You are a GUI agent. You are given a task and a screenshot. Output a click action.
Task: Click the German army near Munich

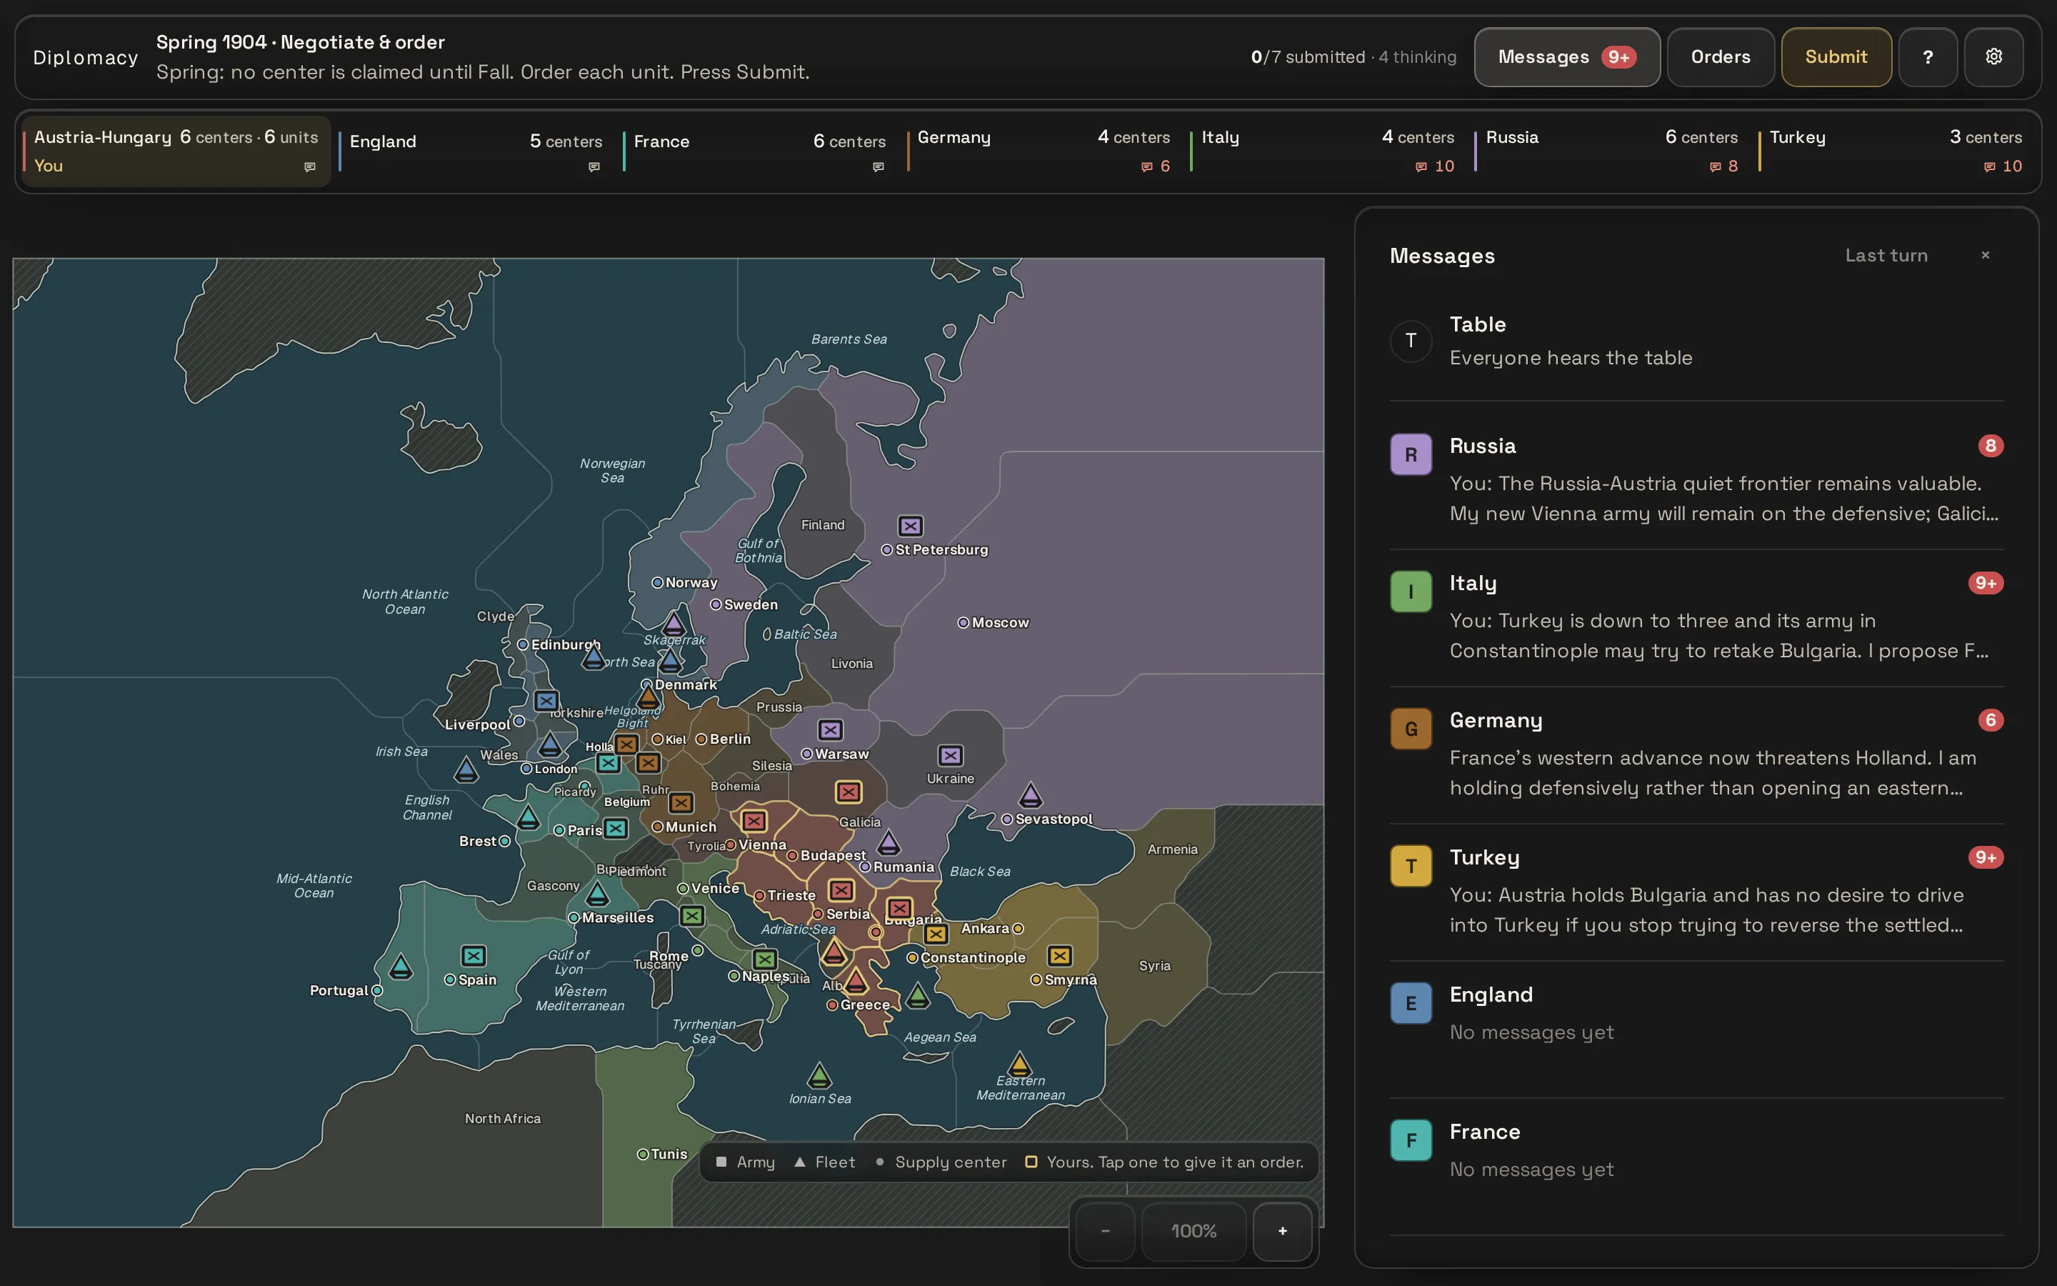tap(681, 802)
